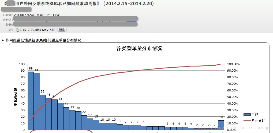
Task: Click the red 累计占比 legend line
Action: click(247, 121)
